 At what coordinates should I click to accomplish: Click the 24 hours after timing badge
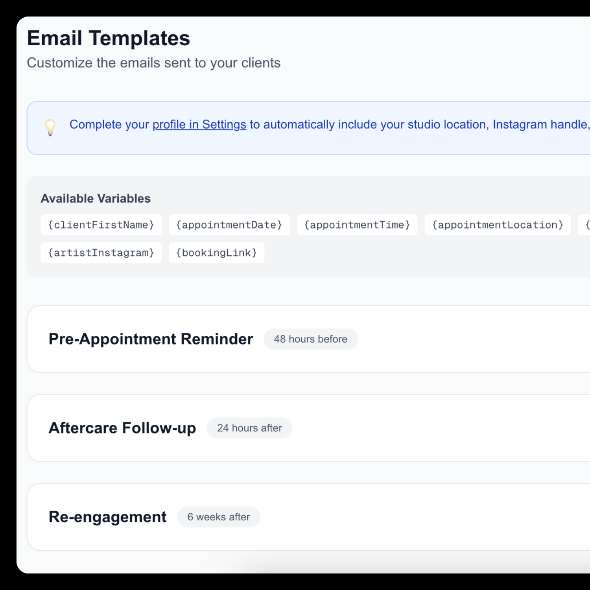click(249, 428)
